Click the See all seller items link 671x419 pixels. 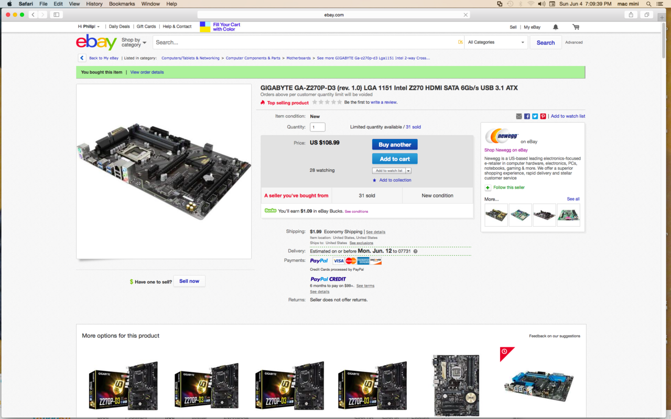point(573,199)
